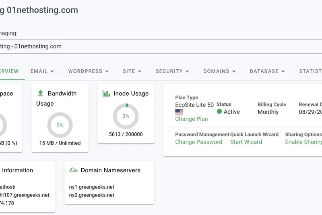Click the US flag icon under plan type

coord(179,112)
